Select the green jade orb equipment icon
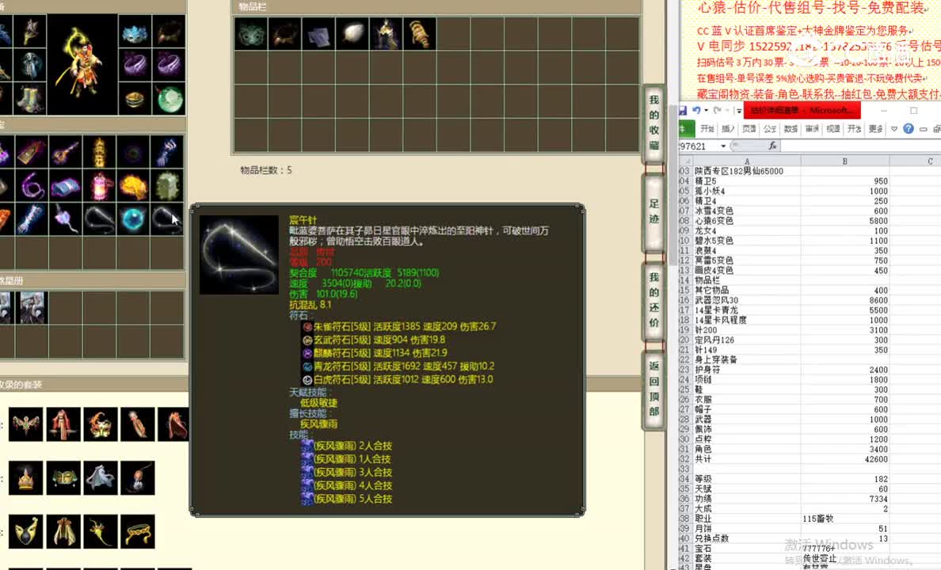941x570 pixels. (x=170, y=98)
